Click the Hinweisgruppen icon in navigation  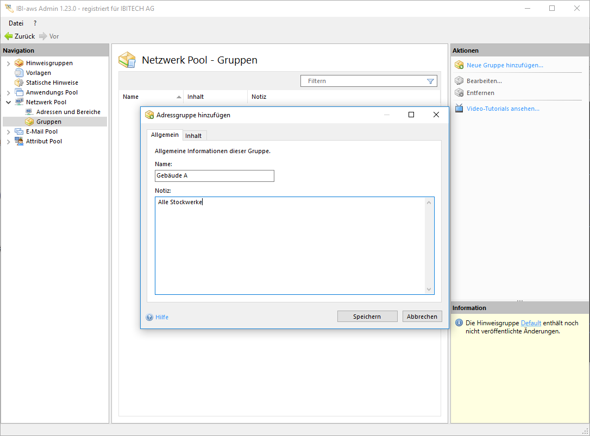(x=19, y=63)
